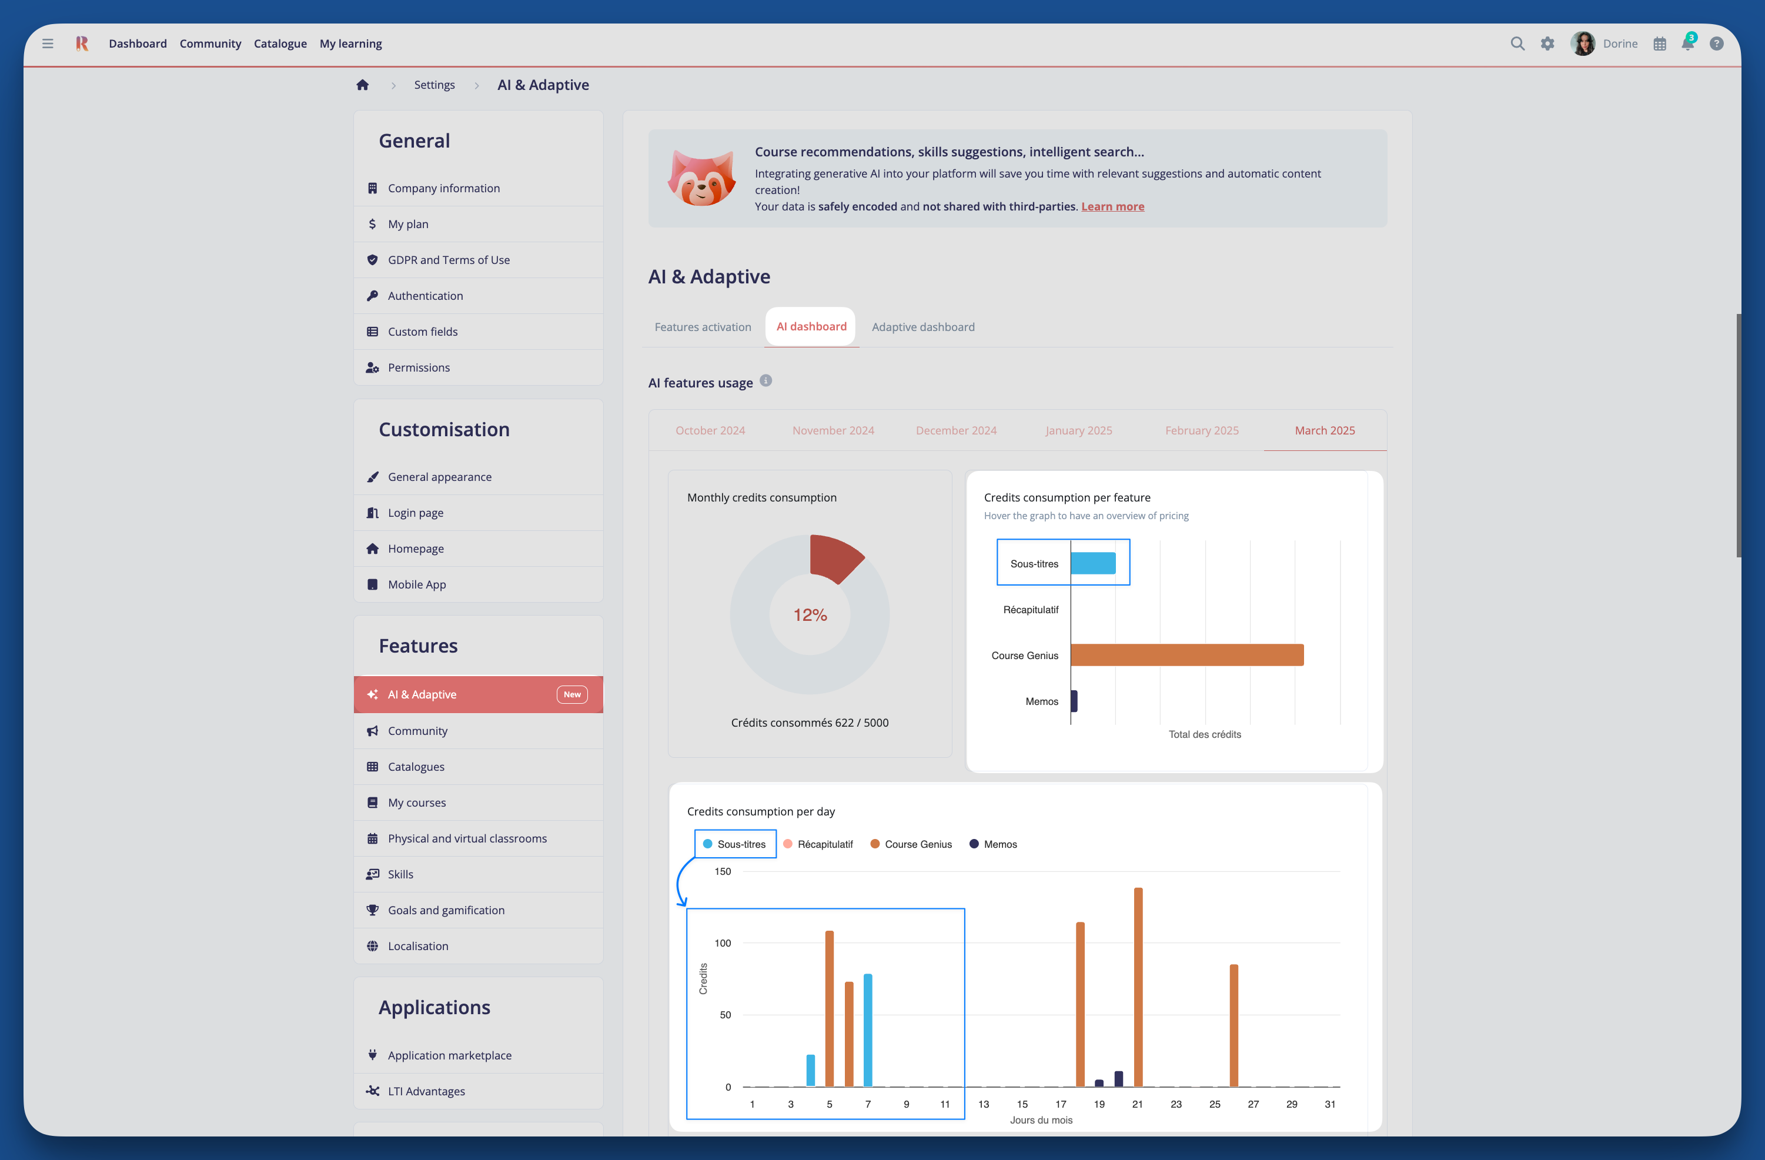Open the hamburger menu top left

(48, 44)
